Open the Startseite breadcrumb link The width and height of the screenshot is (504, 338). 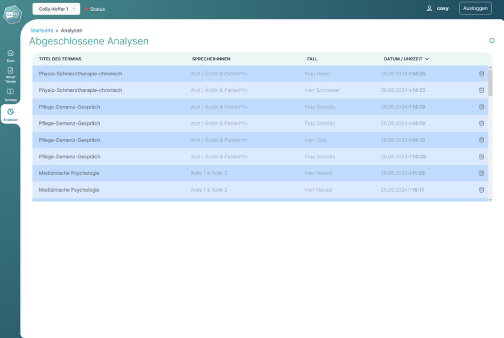coord(42,30)
